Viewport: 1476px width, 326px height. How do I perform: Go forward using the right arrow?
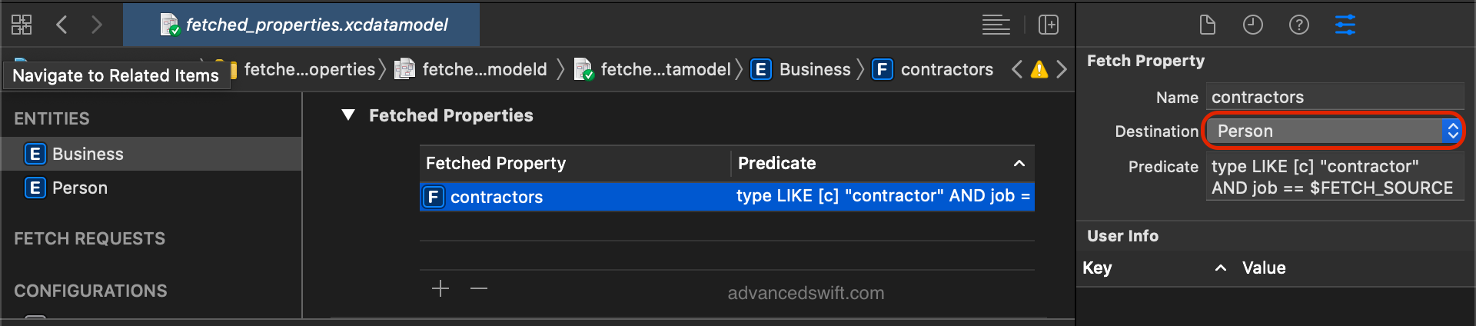click(96, 25)
